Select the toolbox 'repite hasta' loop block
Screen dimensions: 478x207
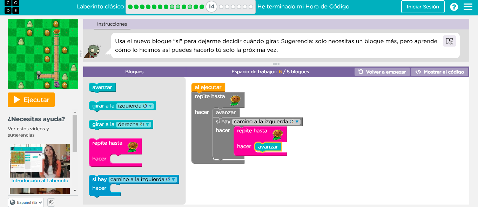coord(115,152)
